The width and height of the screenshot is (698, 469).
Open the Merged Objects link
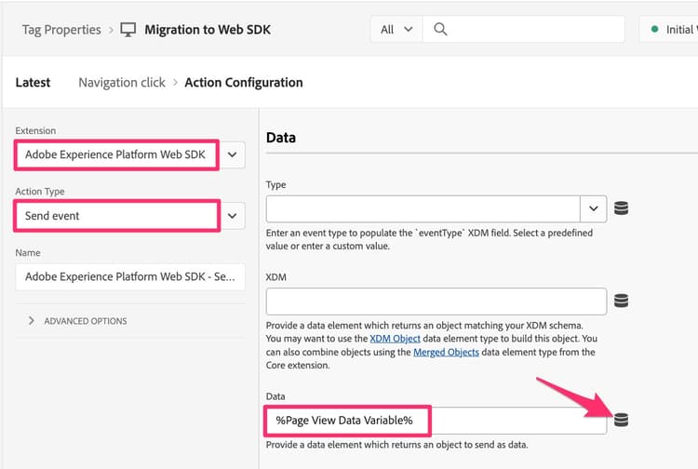tap(446, 353)
